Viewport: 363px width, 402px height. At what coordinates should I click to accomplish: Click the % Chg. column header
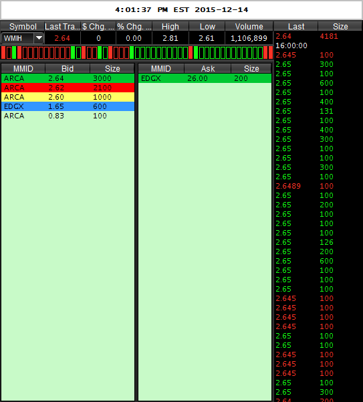[x=134, y=26]
